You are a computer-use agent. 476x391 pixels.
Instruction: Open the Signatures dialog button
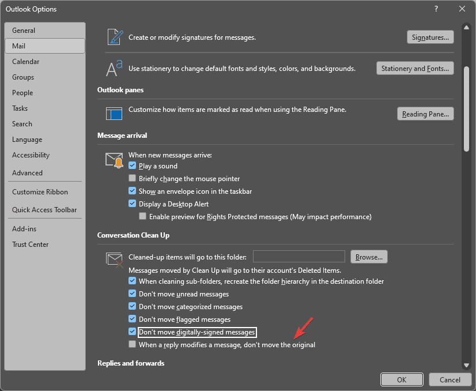[x=430, y=37]
